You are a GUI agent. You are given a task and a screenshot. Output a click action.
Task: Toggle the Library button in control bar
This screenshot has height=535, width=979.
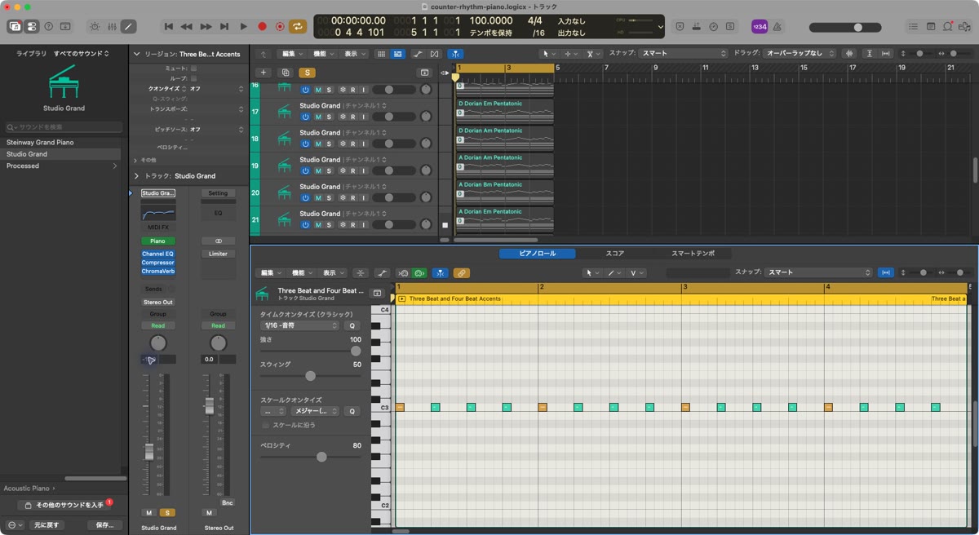pos(15,26)
